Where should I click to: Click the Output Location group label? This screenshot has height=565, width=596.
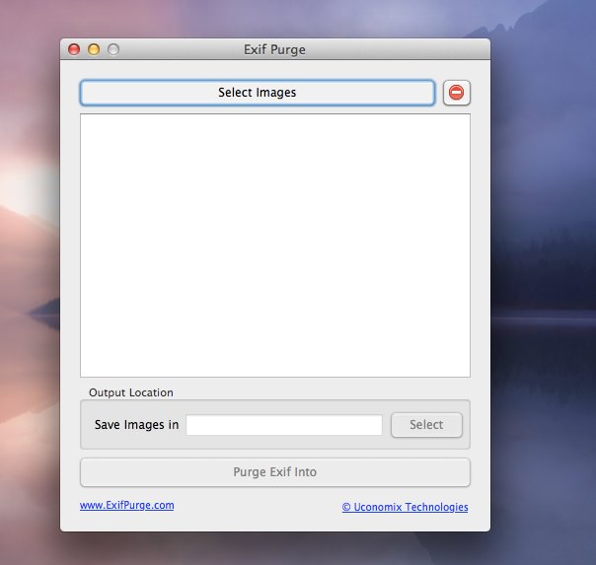click(x=131, y=392)
